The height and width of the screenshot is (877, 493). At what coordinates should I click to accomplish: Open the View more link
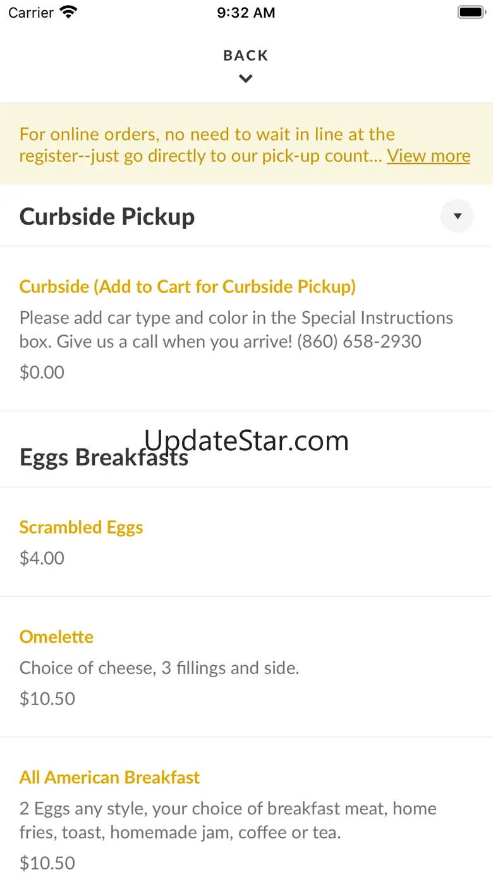point(429,156)
